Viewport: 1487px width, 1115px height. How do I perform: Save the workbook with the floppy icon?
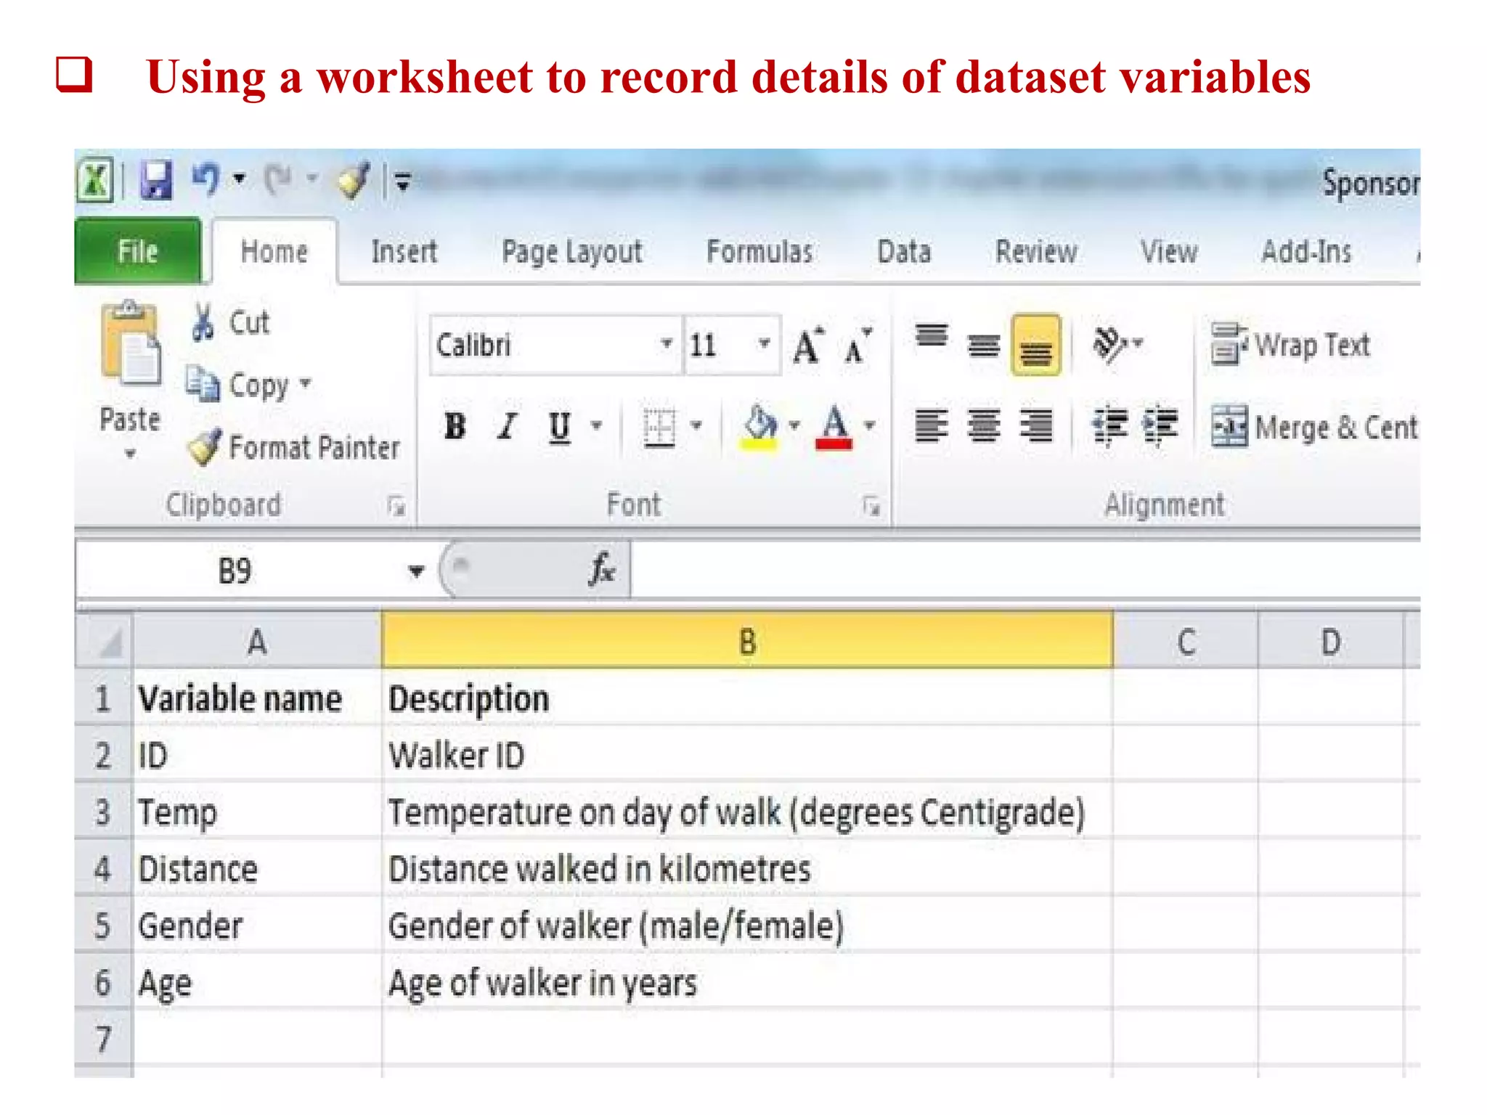click(x=155, y=179)
